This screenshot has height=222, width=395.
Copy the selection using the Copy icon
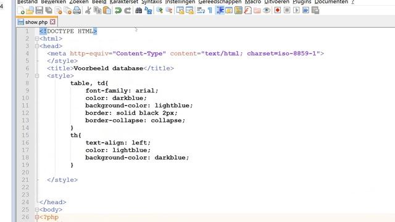point(98,10)
